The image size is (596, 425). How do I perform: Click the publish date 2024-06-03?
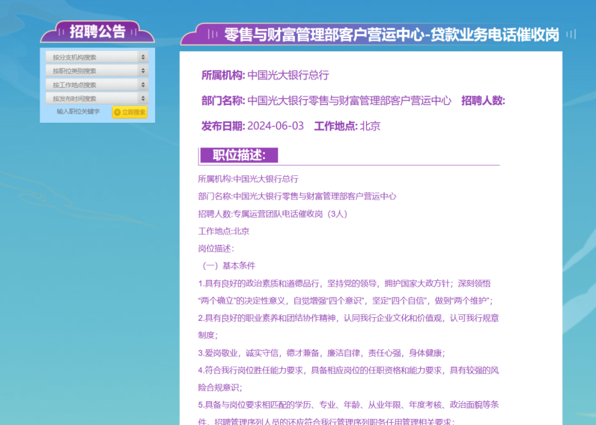point(275,126)
